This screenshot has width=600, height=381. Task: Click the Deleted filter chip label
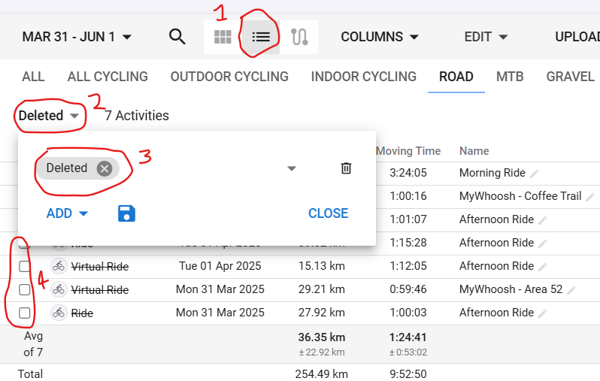tap(67, 168)
